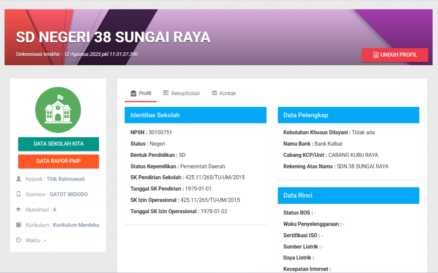Click the book icon beside Kurikulum

coord(18,225)
